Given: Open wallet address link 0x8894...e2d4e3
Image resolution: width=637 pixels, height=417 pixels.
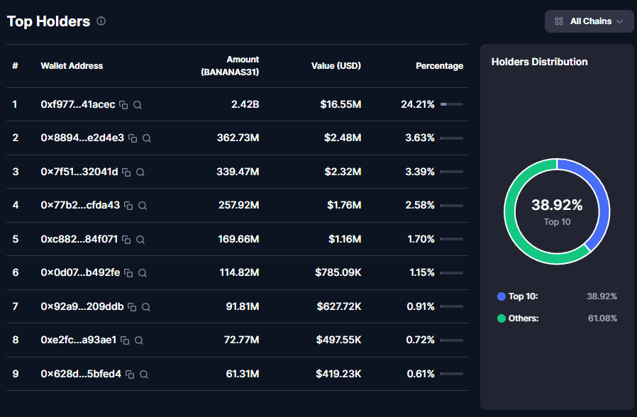Looking at the screenshot, I should point(82,138).
